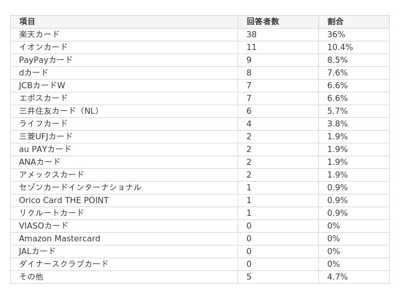The width and height of the screenshot is (409, 299).
Task: Select the dカード row label
Action: [x=34, y=72]
